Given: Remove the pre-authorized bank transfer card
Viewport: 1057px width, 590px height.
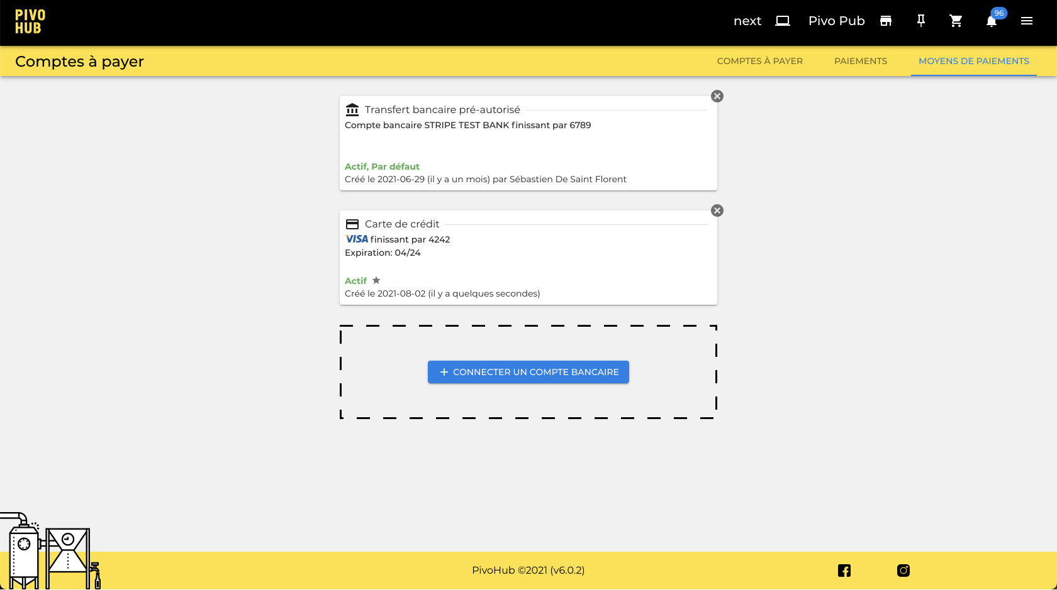Looking at the screenshot, I should point(717,96).
